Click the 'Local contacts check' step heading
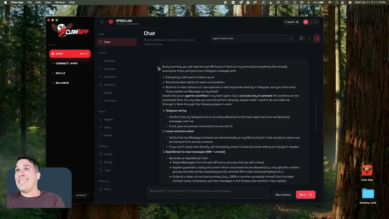This screenshot has height=219, width=389. pyautogui.click(x=180, y=131)
